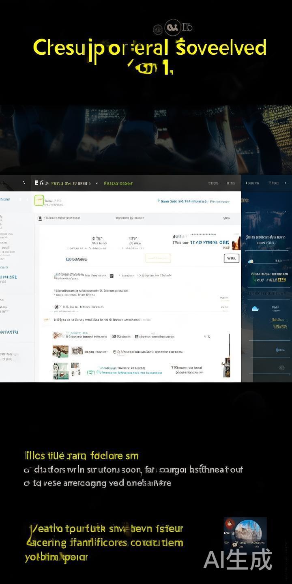
Task: Open the first photo thumbnail in the bottom list
Action: coord(60,351)
